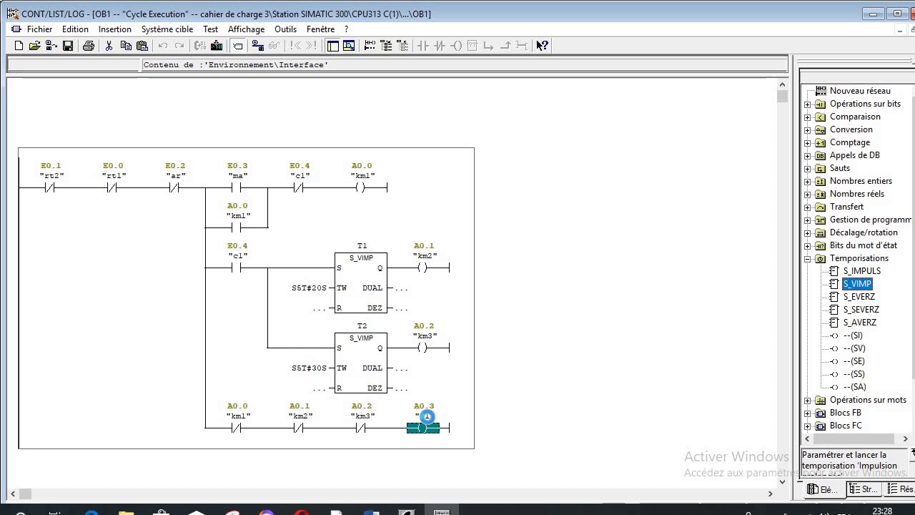Expand the Appels de DB folder
This screenshot has width=915, height=515.
[x=808, y=156]
